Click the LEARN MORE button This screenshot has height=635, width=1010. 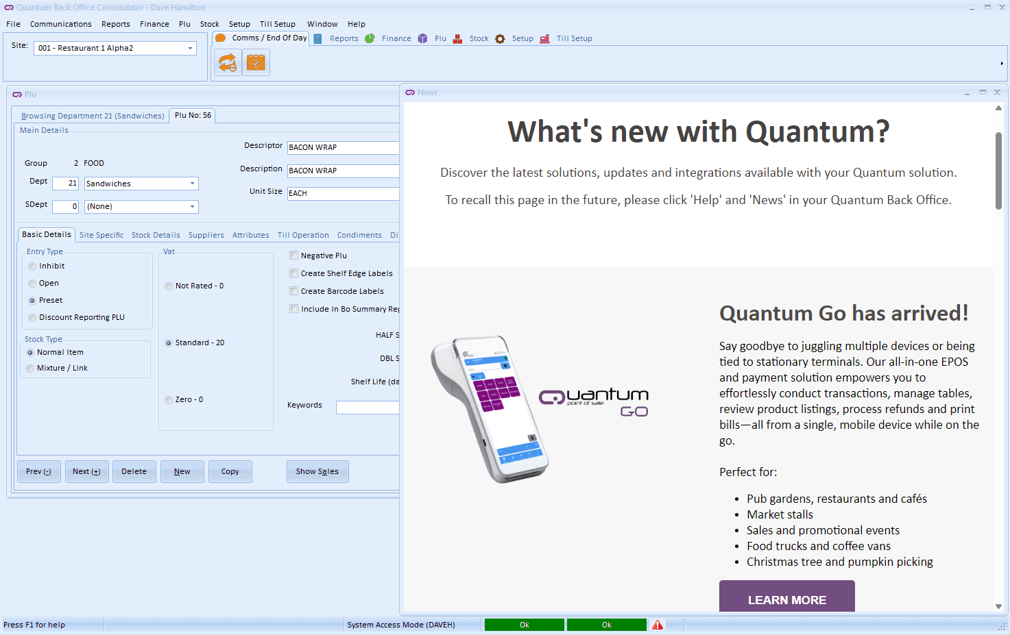coord(787,597)
